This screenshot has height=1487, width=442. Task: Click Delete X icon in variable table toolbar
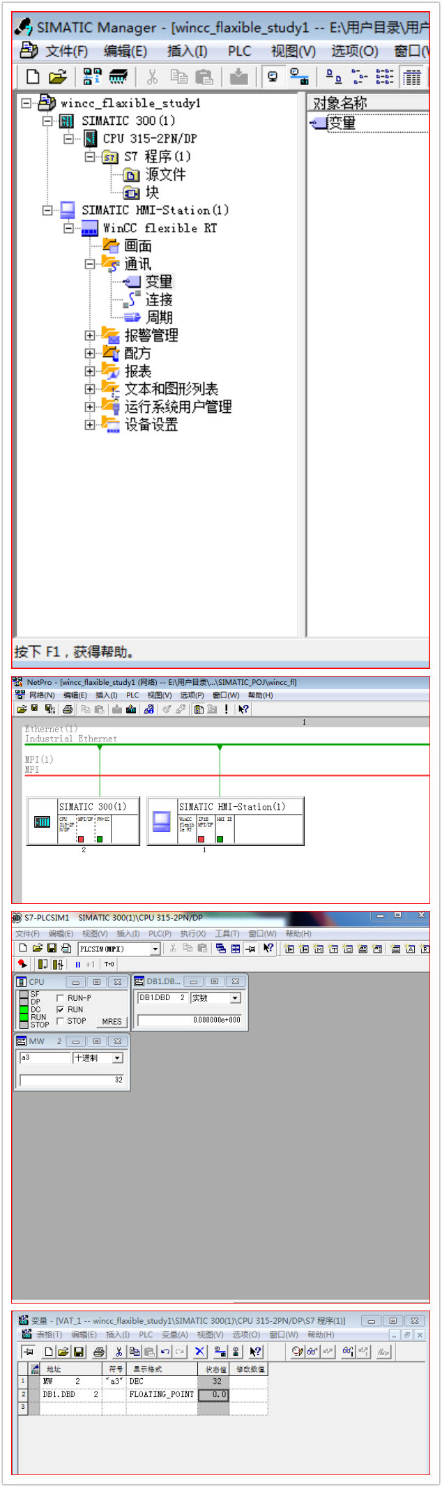(199, 1351)
